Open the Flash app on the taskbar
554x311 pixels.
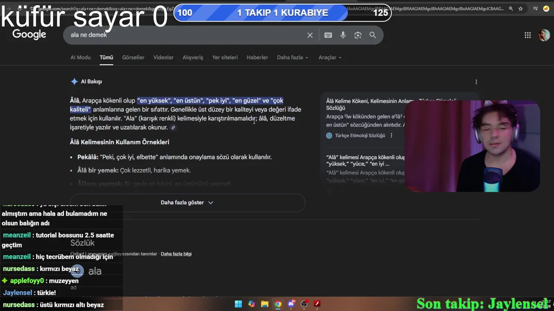[317, 304]
